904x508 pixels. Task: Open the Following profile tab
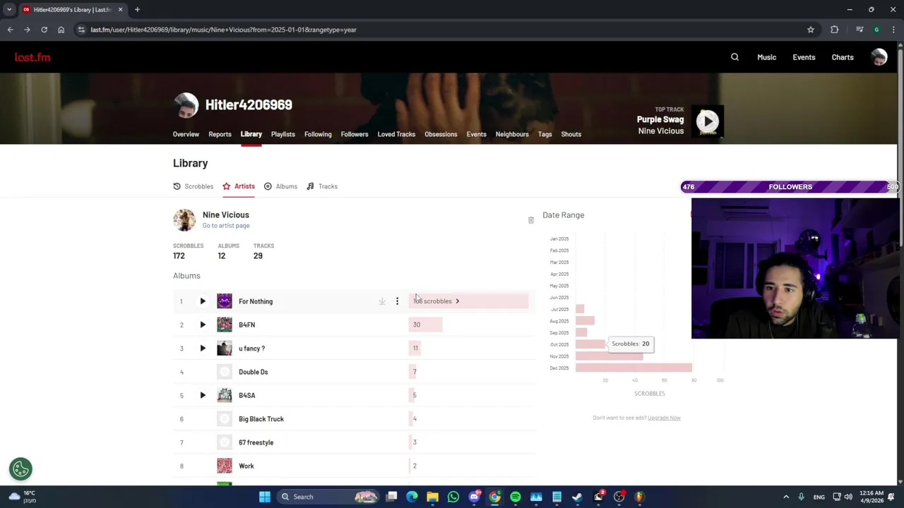click(318, 134)
